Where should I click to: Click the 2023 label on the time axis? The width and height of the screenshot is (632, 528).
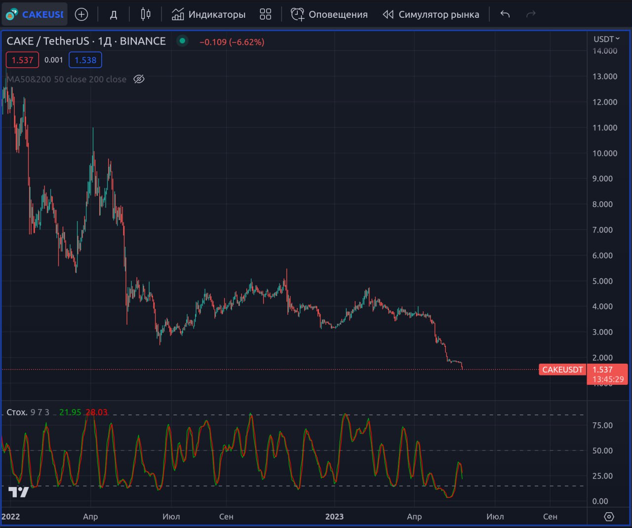(334, 517)
